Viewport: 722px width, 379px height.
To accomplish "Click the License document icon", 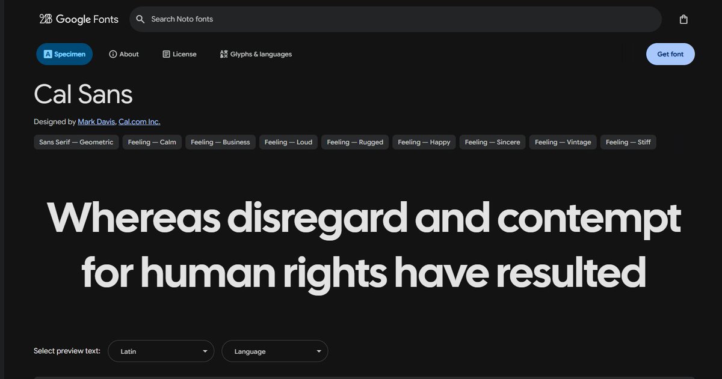I will point(166,54).
